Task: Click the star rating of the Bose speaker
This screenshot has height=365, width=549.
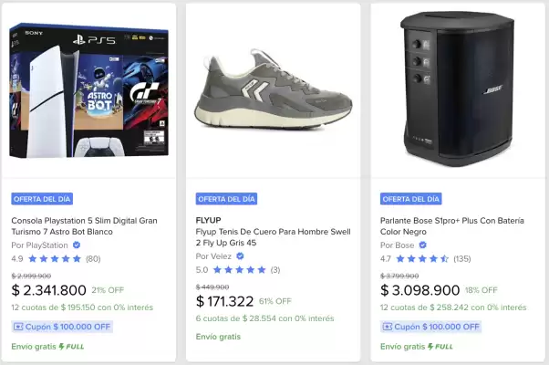Action: pos(422,258)
